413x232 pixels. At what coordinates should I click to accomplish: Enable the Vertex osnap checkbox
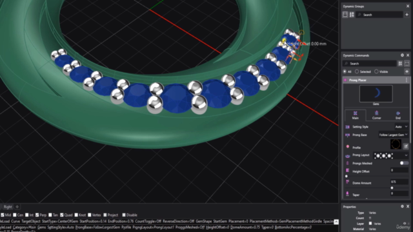click(x=89, y=215)
